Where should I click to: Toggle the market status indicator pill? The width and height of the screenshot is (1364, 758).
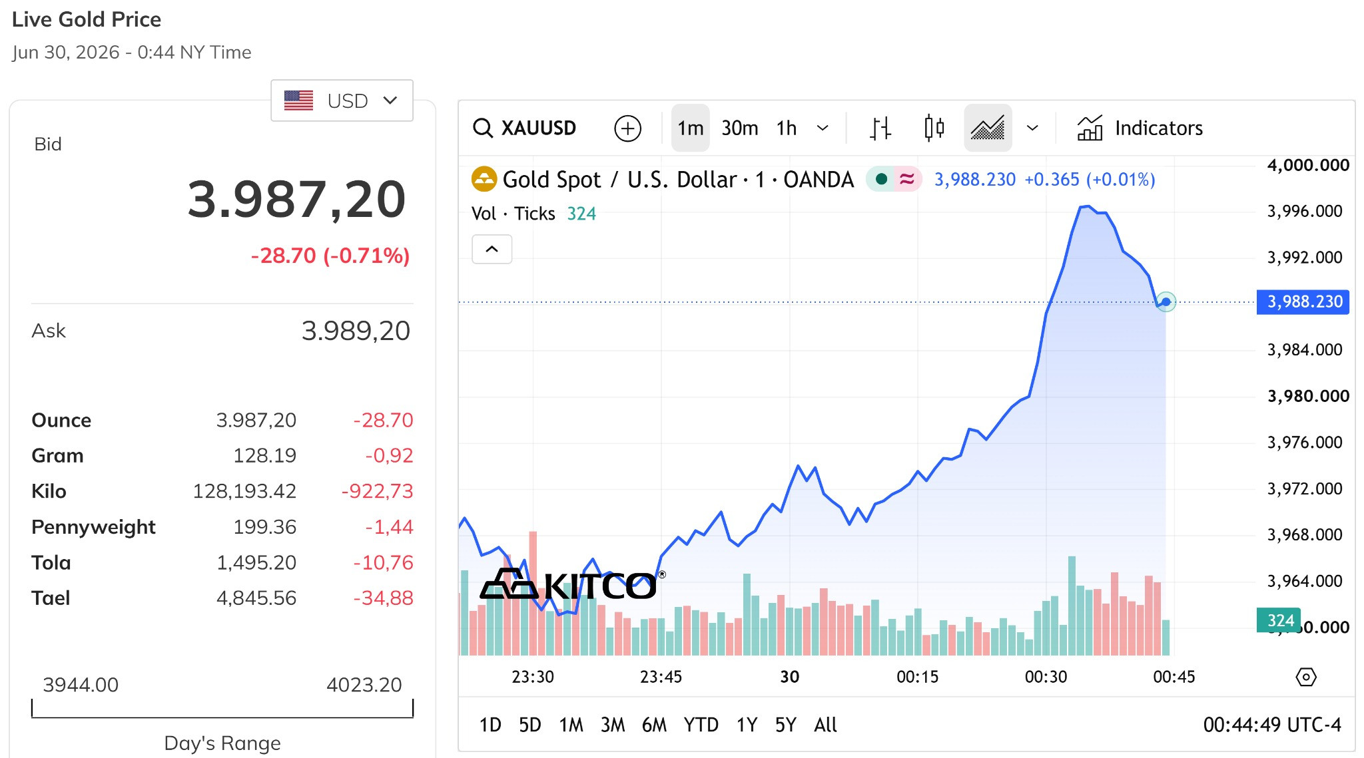894,179
